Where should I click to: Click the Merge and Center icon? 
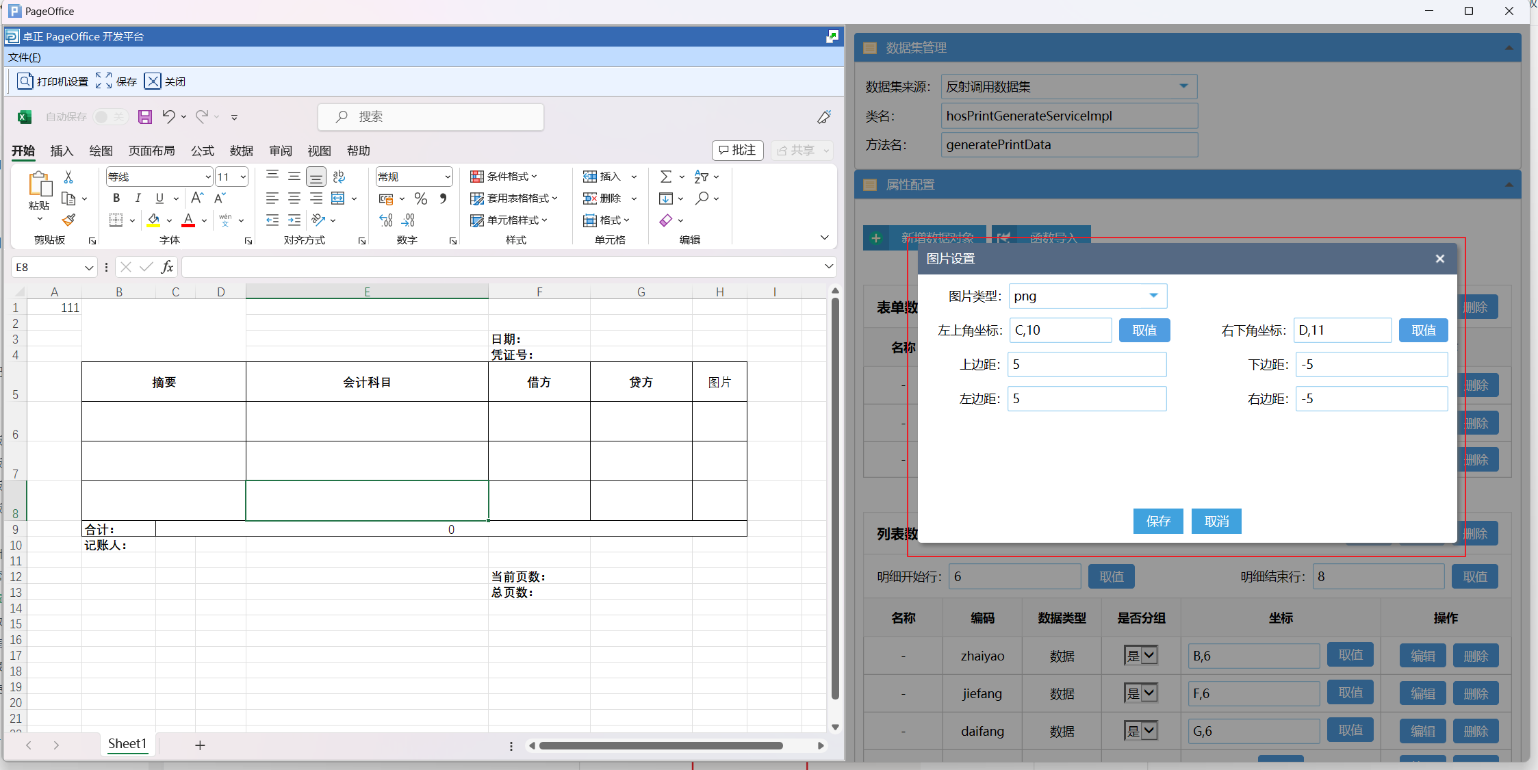[x=338, y=198]
